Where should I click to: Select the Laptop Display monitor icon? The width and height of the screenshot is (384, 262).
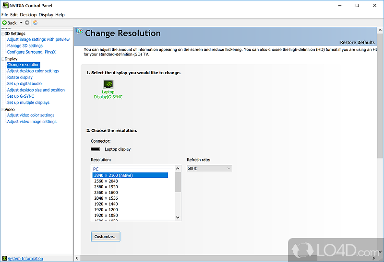click(108, 84)
